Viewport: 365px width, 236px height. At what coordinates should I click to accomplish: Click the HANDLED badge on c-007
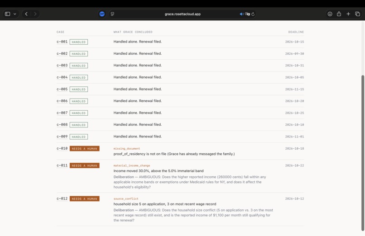(x=79, y=113)
